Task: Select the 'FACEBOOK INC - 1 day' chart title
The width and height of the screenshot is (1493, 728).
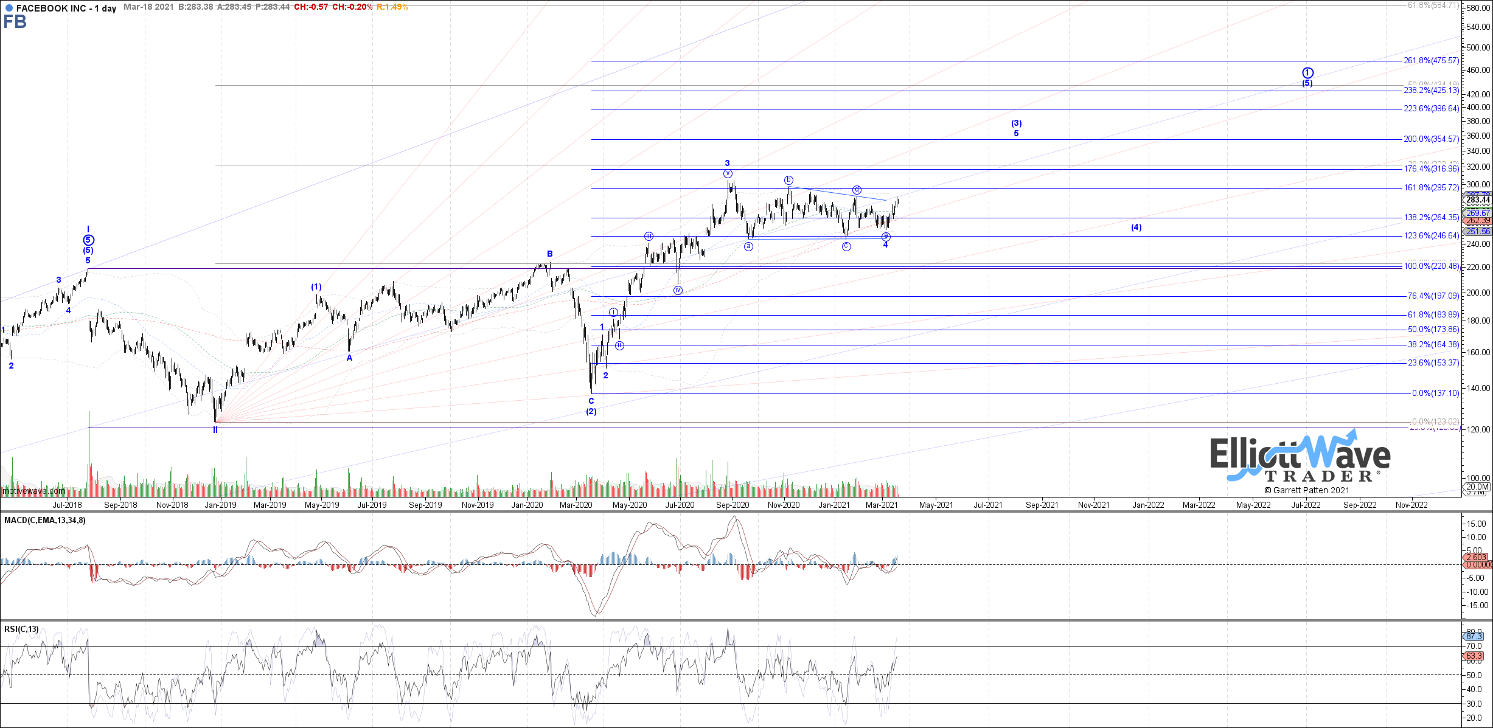Action: 66,9
